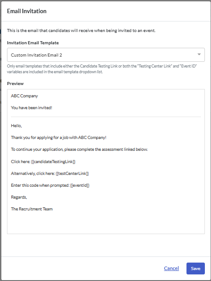Click the 'To continue your application' sentence
The width and height of the screenshot is (211, 281).
tap(79, 149)
